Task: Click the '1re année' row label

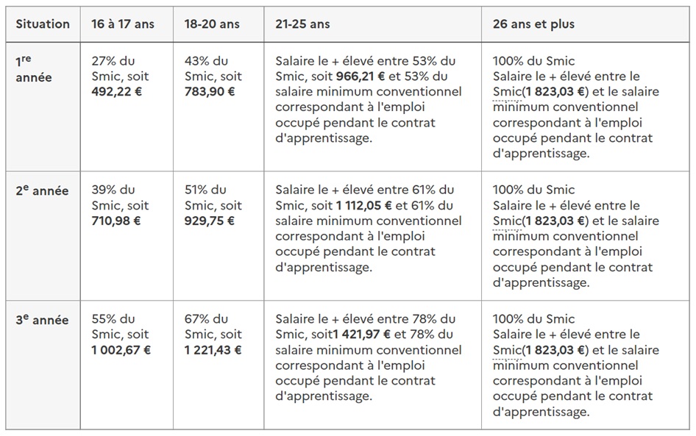Action: pyautogui.click(x=34, y=69)
